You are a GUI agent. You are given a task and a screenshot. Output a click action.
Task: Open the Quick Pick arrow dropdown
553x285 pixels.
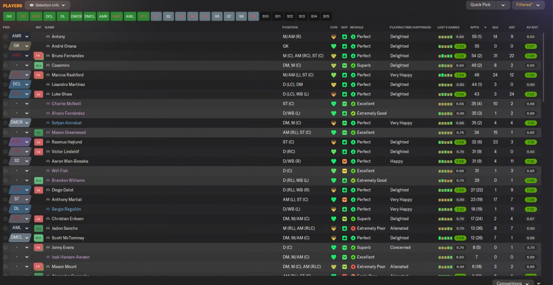click(502, 5)
